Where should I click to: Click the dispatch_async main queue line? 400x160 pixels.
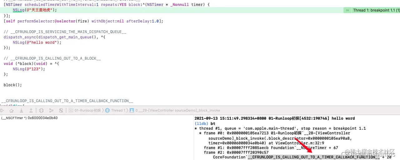55,37
